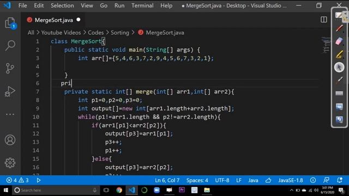
Task: Click the Windows Start button
Action: coord(6,190)
